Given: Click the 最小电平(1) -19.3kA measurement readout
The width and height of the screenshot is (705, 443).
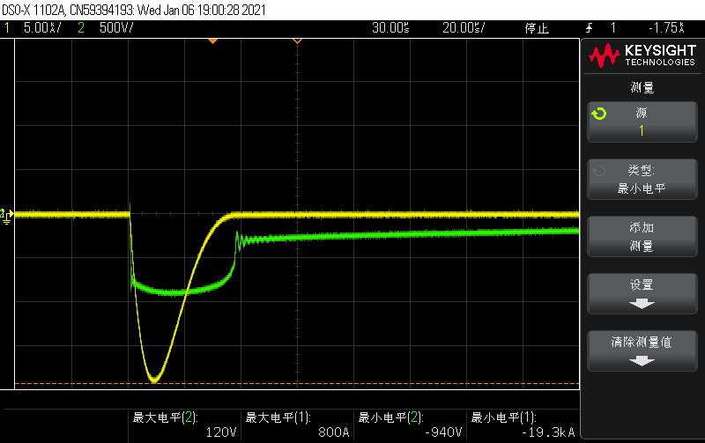Looking at the screenshot, I should (x=523, y=425).
